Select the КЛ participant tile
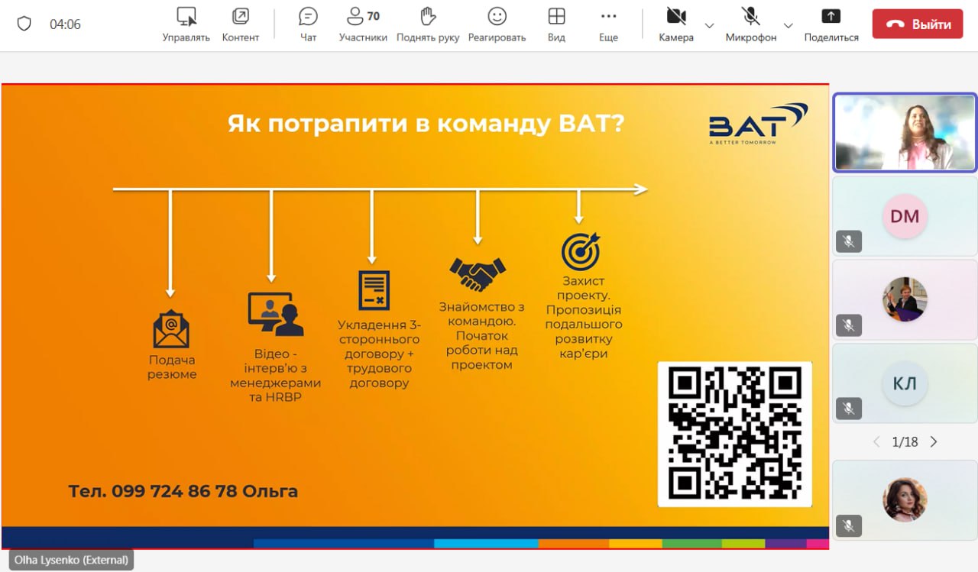This screenshot has height=572, width=978. pyautogui.click(x=905, y=383)
